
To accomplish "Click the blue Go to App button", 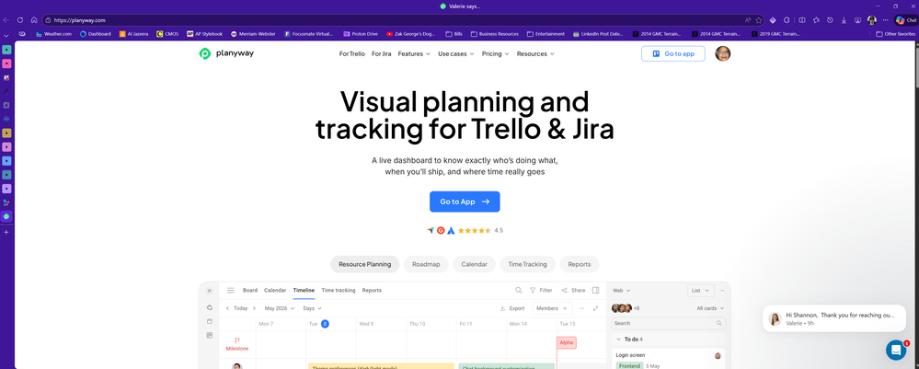I will (x=465, y=202).
